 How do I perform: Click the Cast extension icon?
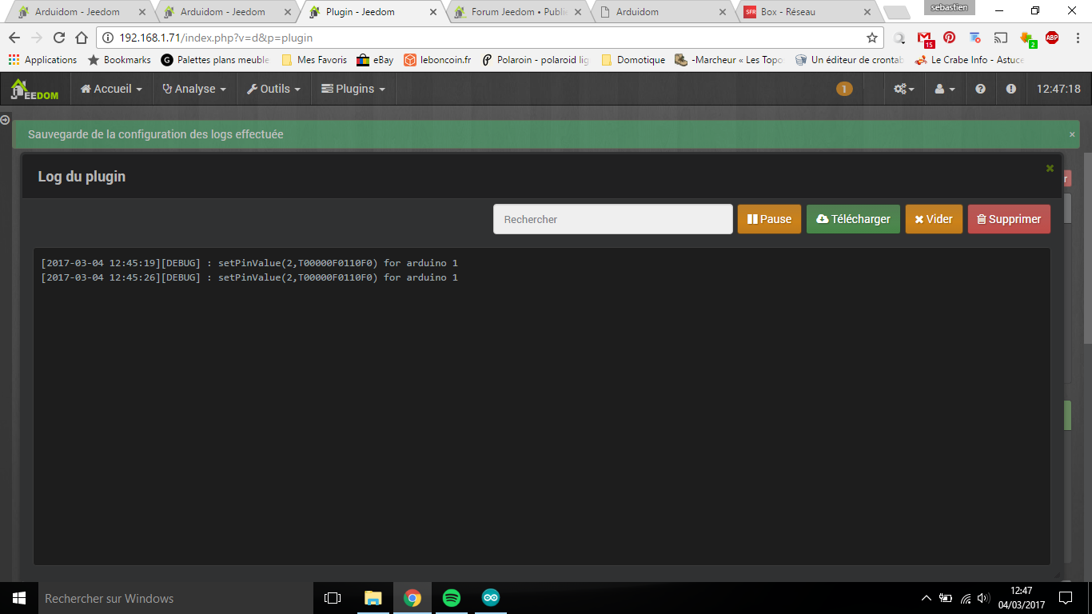[x=1000, y=38]
